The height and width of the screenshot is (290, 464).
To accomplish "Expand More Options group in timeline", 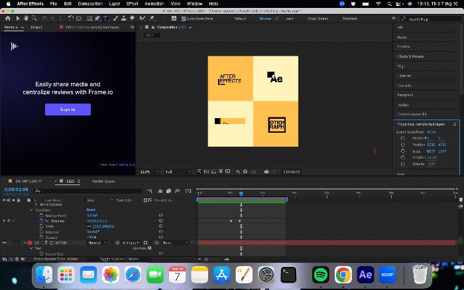I will [x=36, y=204].
